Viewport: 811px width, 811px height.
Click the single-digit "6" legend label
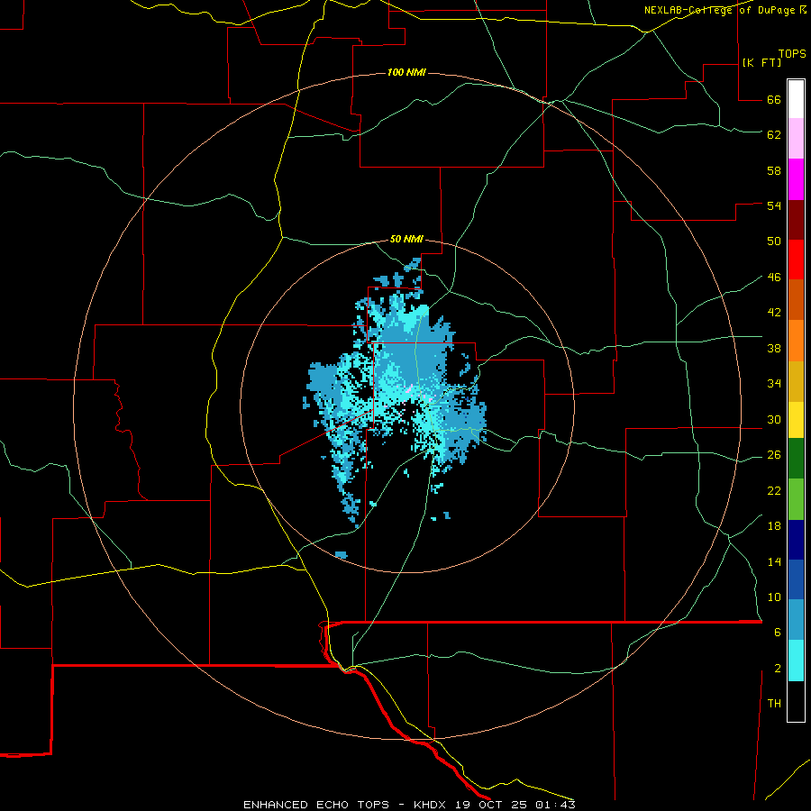tap(778, 633)
